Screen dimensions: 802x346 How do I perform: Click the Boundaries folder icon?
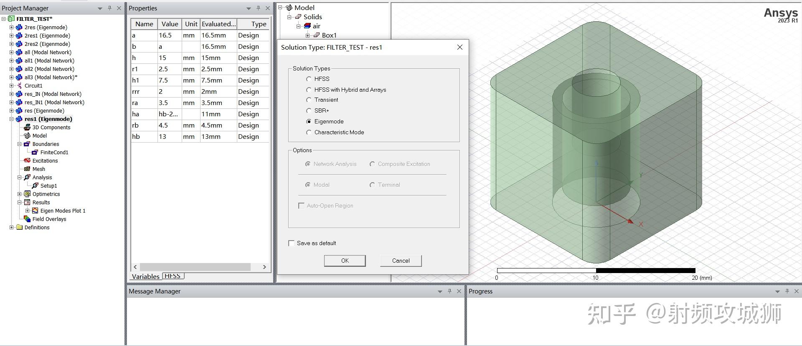coord(27,144)
